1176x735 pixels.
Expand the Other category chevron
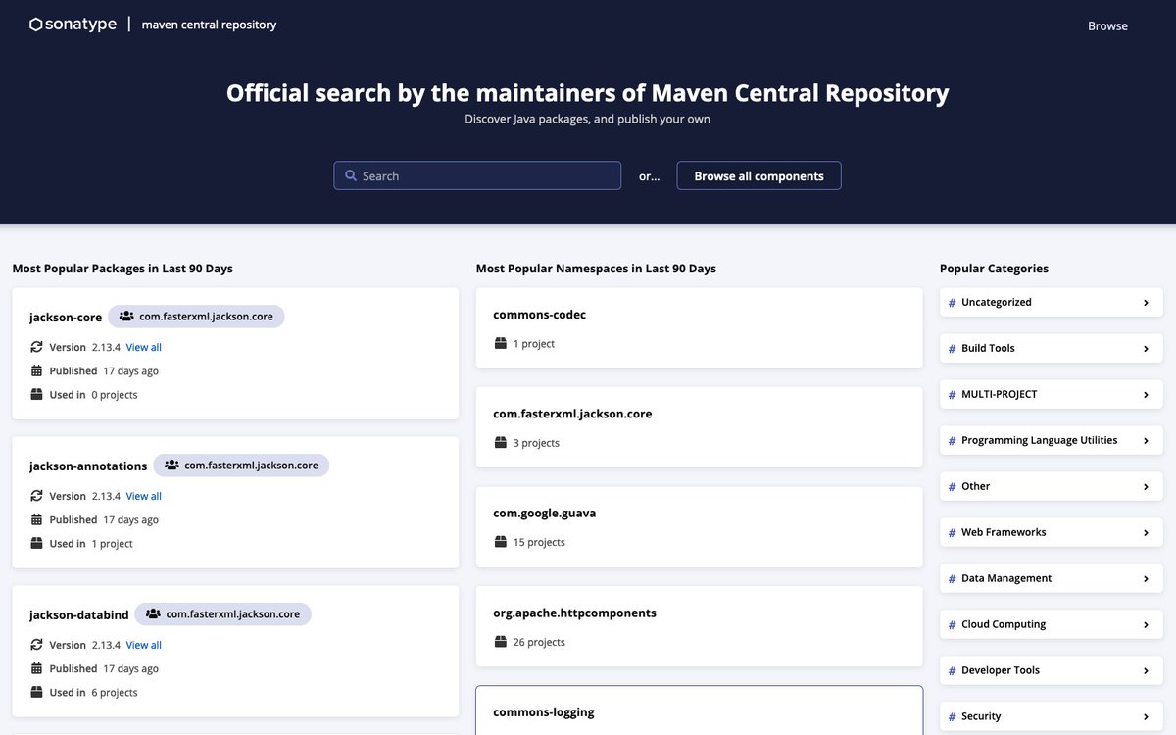click(1146, 487)
